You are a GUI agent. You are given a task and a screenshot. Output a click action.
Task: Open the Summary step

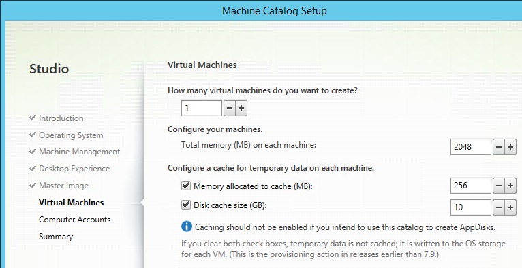pyautogui.click(x=56, y=237)
